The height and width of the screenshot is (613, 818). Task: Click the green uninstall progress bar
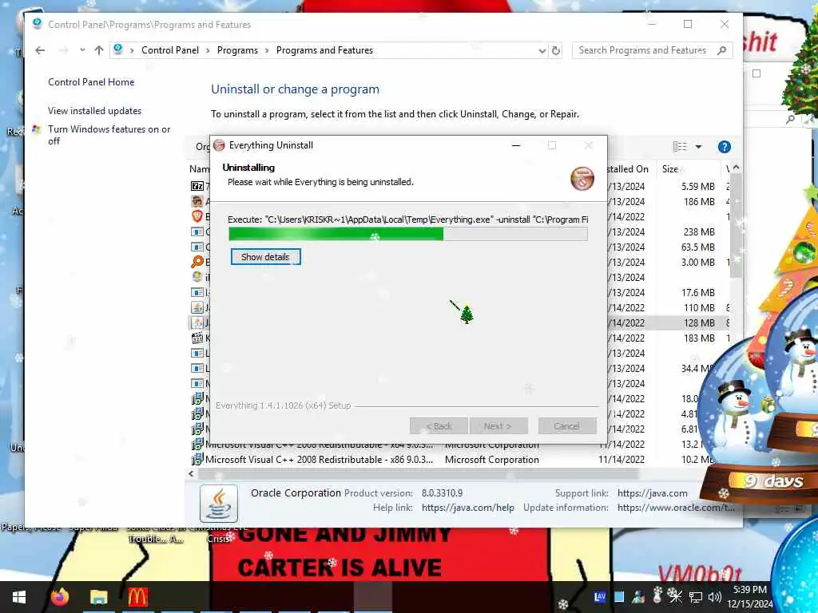tap(408, 235)
